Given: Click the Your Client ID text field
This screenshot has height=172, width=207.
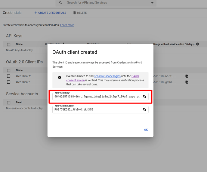Looking at the screenshot, I should (100, 97).
